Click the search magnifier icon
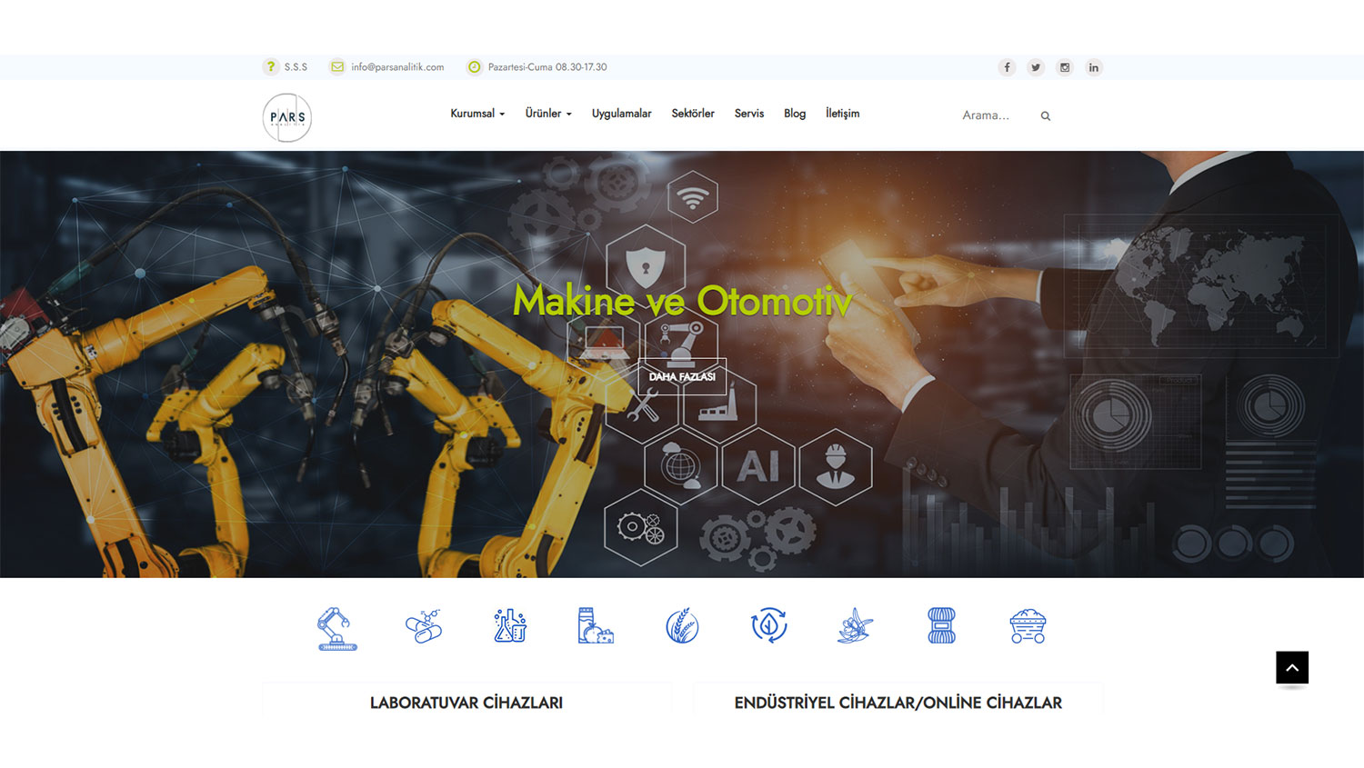Viewport: 1364px width, 768px height. coord(1046,116)
